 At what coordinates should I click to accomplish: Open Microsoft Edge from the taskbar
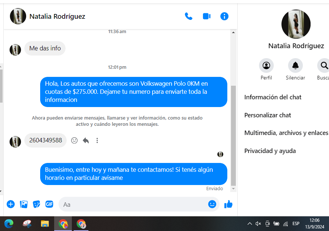(9, 224)
